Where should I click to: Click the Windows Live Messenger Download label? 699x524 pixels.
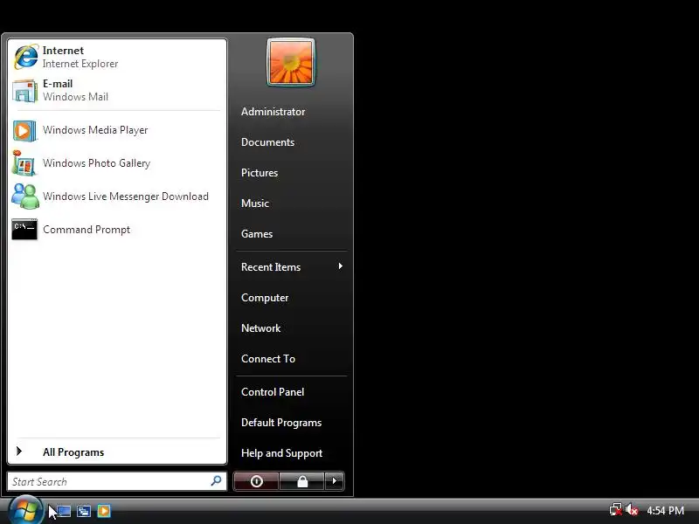[x=126, y=196]
